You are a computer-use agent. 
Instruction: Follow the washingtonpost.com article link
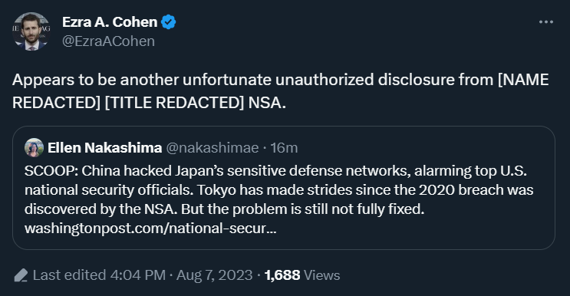[x=150, y=229]
